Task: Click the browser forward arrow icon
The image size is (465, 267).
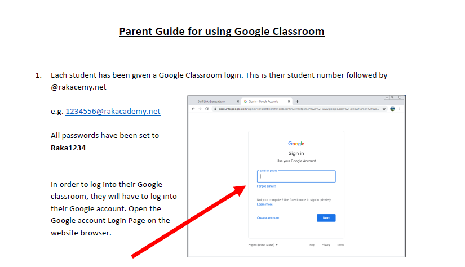Action: click(x=200, y=109)
